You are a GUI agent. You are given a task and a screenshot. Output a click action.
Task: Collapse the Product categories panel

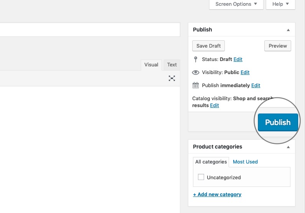tap(288, 147)
